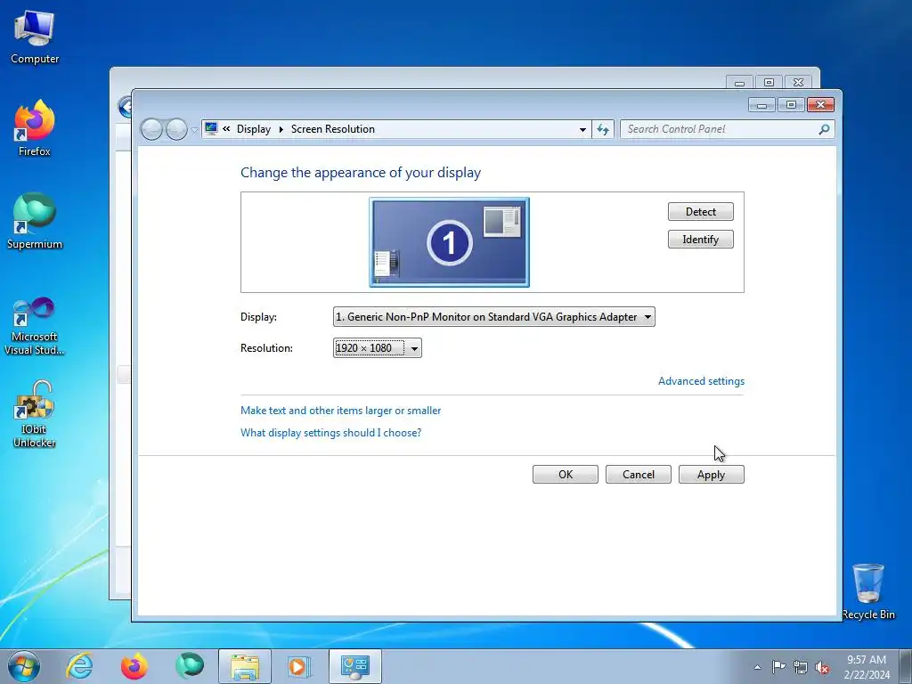Open Windows Explorer from the taskbar
The height and width of the screenshot is (684, 912).
[x=245, y=666]
